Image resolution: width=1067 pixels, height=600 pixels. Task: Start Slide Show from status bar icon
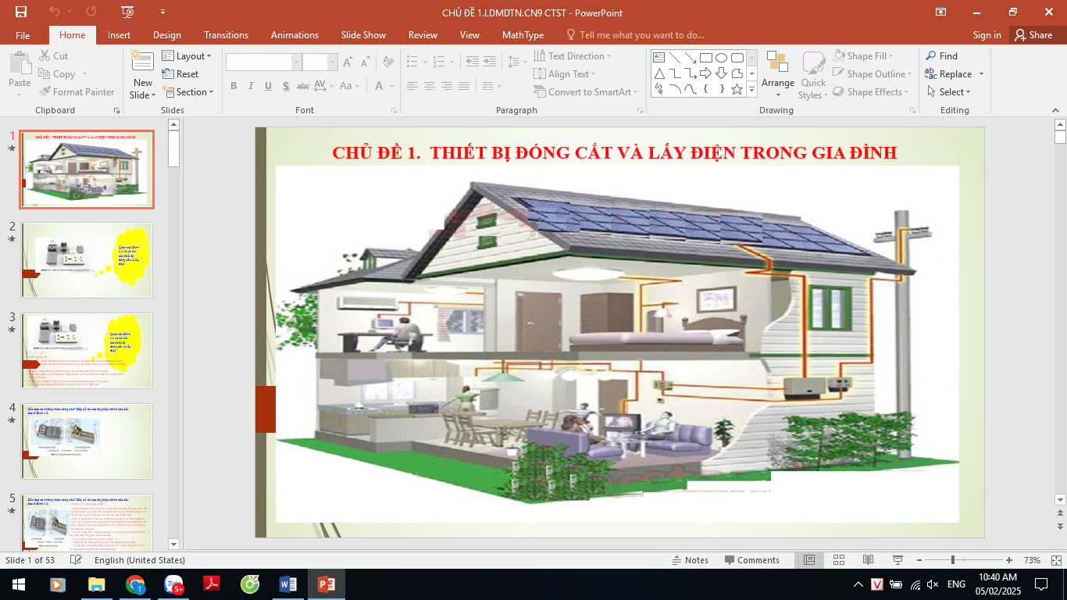[897, 560]
